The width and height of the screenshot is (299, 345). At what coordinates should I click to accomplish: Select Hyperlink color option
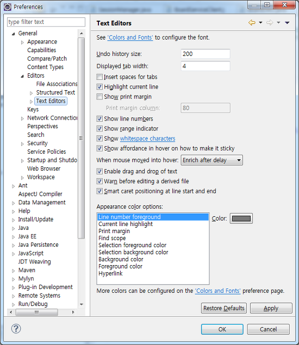[153, 273]
